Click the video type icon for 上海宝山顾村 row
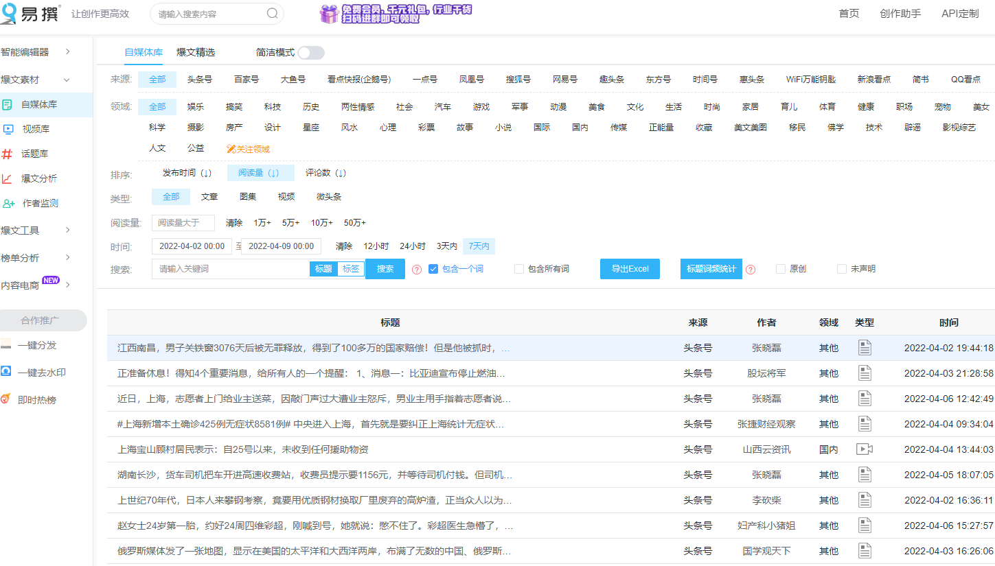Viewport: 995px width, 566px height. [865, 449]
